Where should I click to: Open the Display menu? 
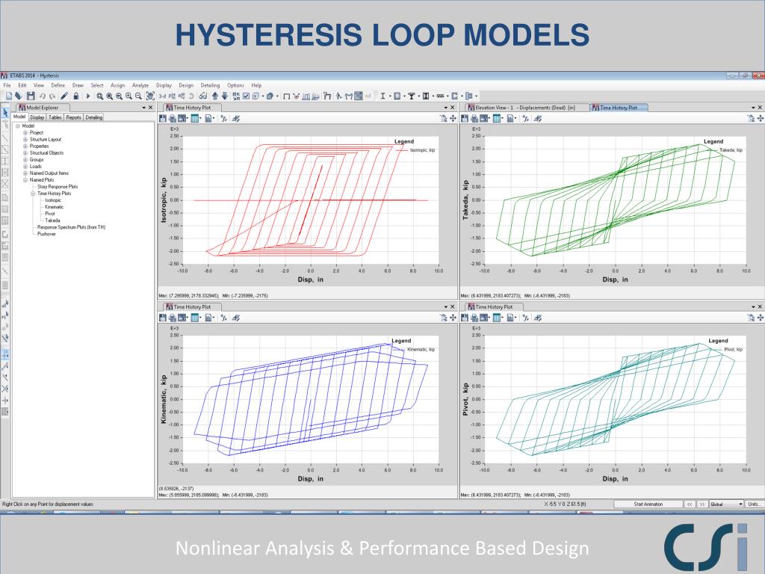click(x=164, y=85)
